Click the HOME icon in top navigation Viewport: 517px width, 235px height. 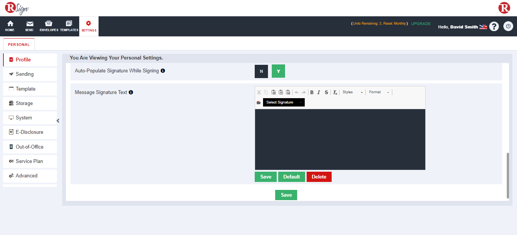(x=9, y=26)
